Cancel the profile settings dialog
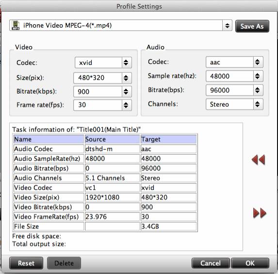Viewport: 278px width, 274px height. pyautogui.click(x=211, y=263)
